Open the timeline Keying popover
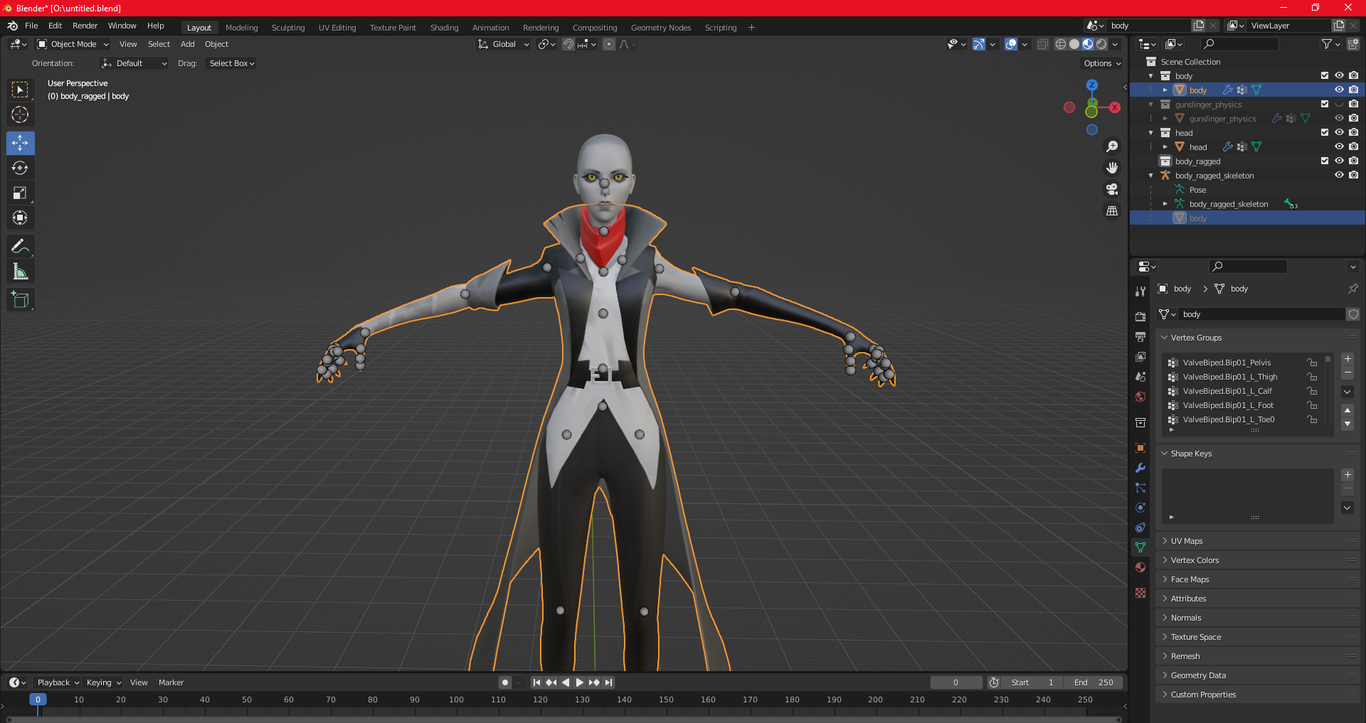Viewport: 1366px width, 723px height. 103,682
